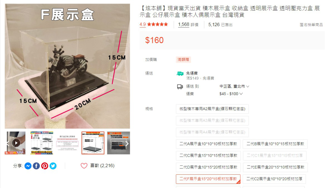This screenshot has height=188, width=334.
Task: Open the 滿額贈 promotion tag
Action: click(x=183, y=60)
